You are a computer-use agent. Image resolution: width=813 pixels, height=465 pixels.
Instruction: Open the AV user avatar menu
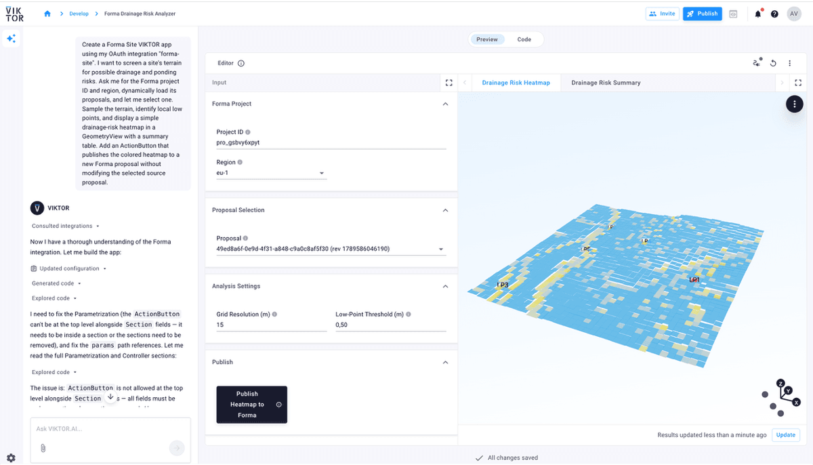[794, 14]
